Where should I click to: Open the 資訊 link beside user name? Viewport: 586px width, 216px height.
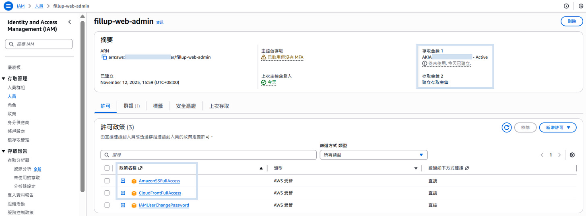[x=160, y=22]
